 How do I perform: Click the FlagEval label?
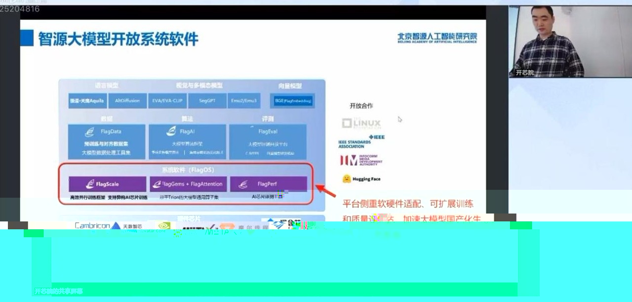(268, 131)
